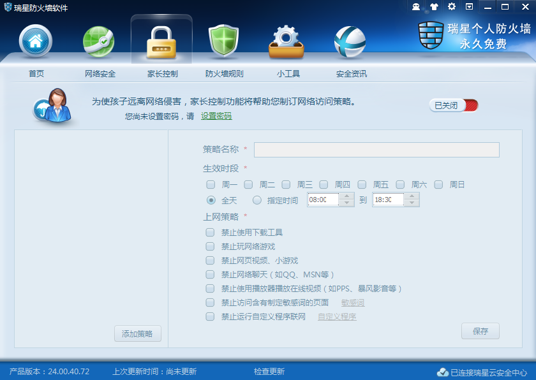This screenshot has height=380, width=536.
Task: Increase start time 08:00 with up arrow
Action: [347, 196]
